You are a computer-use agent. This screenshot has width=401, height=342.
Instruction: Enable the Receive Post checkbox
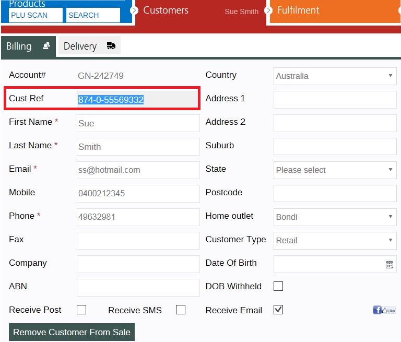point(81,310)
